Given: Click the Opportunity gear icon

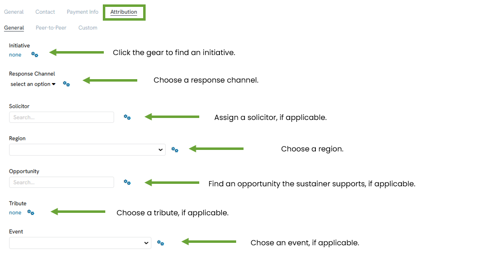Looking at the screenshot, I should (x=127, y=182).
